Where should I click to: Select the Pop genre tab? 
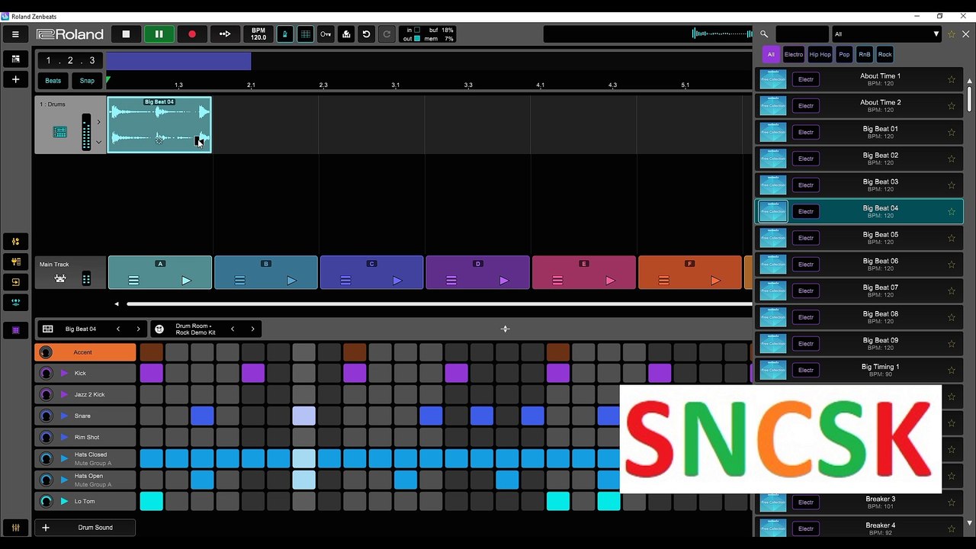(844, 54)
